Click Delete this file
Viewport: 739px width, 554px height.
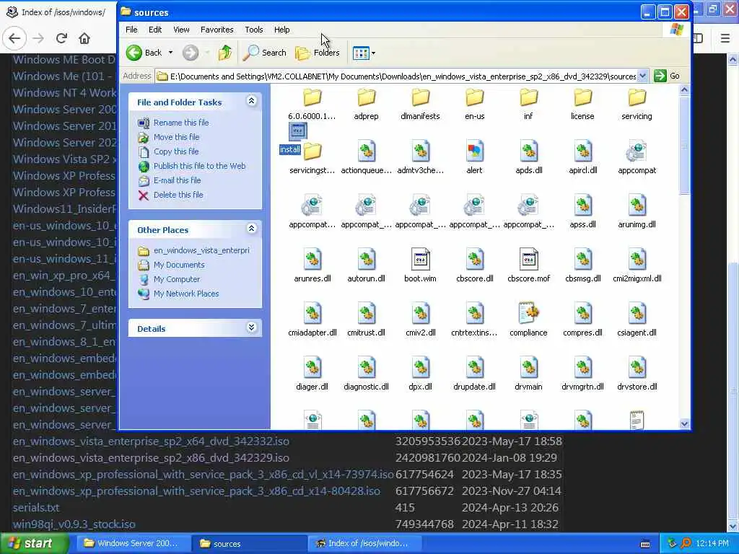178,195
